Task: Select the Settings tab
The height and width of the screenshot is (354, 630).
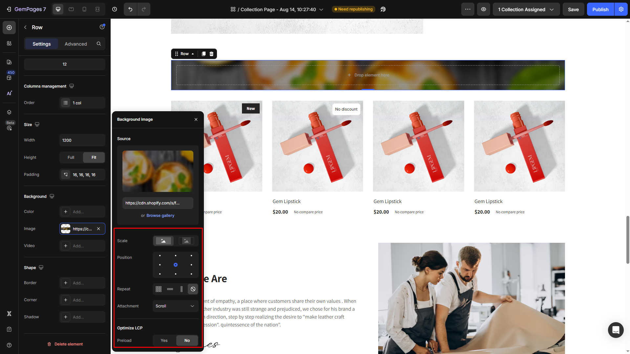Action: pyautogui.click(x=42, y=44)
